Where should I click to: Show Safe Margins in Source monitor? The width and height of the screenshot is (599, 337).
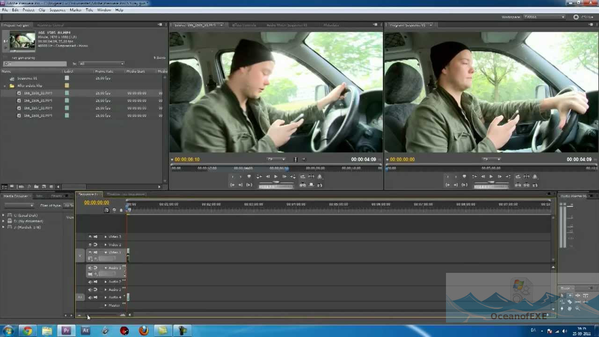tap(311, 176)
